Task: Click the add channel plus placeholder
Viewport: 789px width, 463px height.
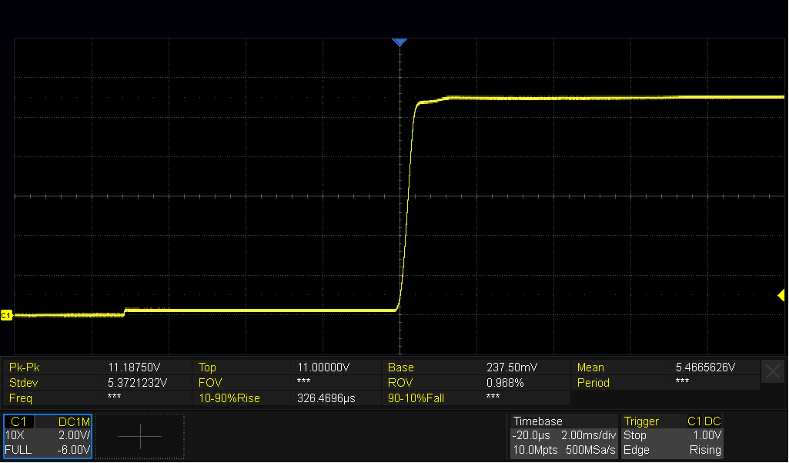Action: 140,436
